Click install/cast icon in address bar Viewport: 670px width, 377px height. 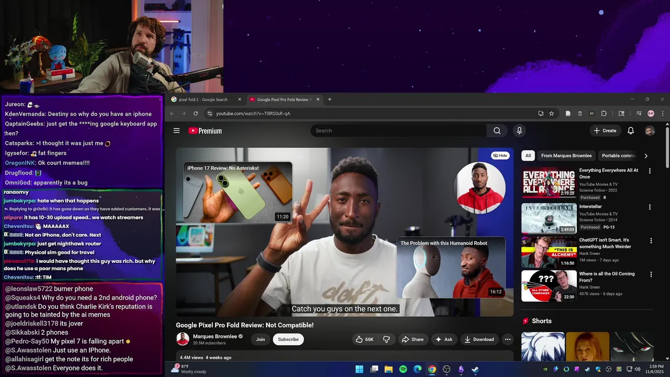coord(541,114)
